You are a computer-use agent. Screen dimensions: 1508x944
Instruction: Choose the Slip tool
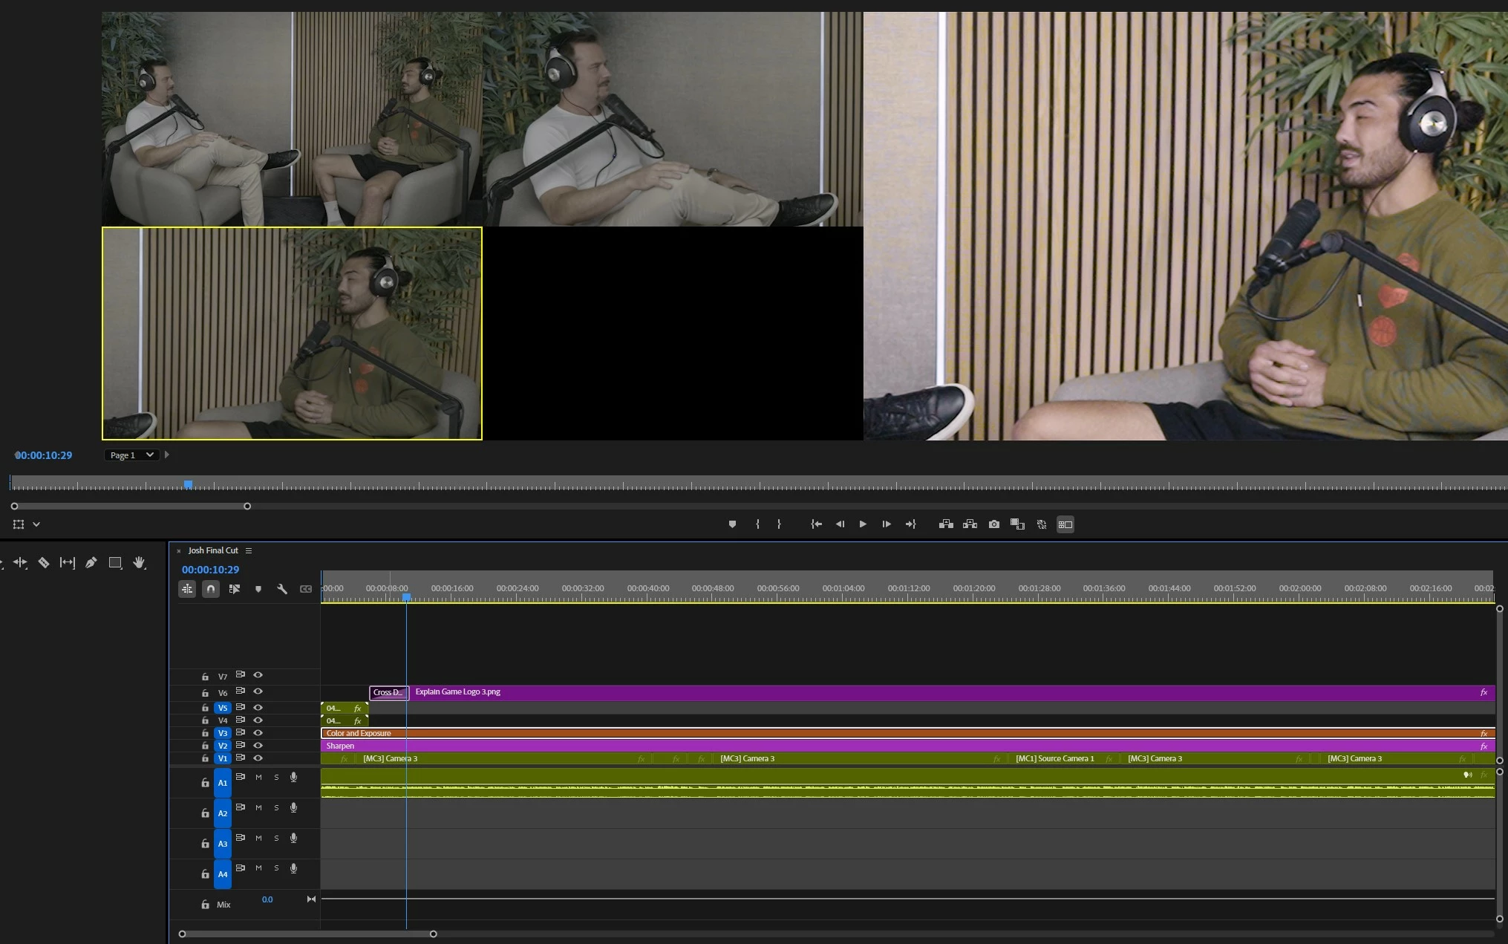tap(68, 563)
